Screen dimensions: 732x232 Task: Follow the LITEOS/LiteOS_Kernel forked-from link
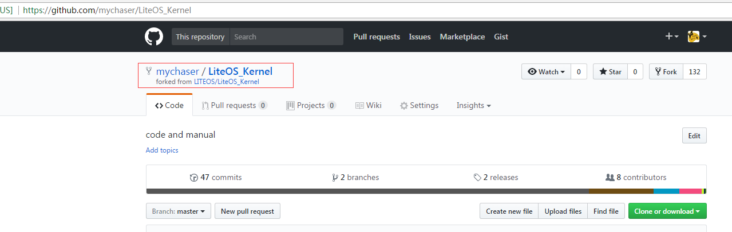tap(227, 82)
